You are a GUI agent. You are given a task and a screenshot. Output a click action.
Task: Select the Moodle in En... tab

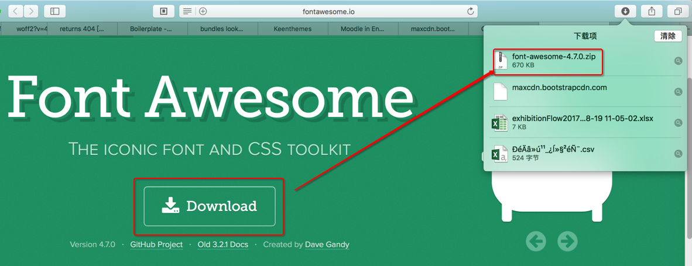point(363,29)
